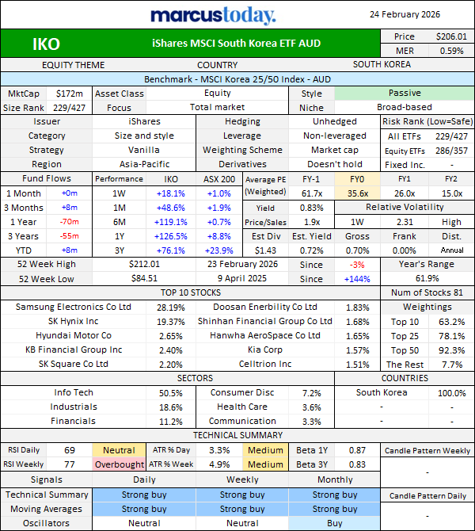Select the South Korea country value 100.0%
This screenshot has width=475, height=531.
coord(452,393)
